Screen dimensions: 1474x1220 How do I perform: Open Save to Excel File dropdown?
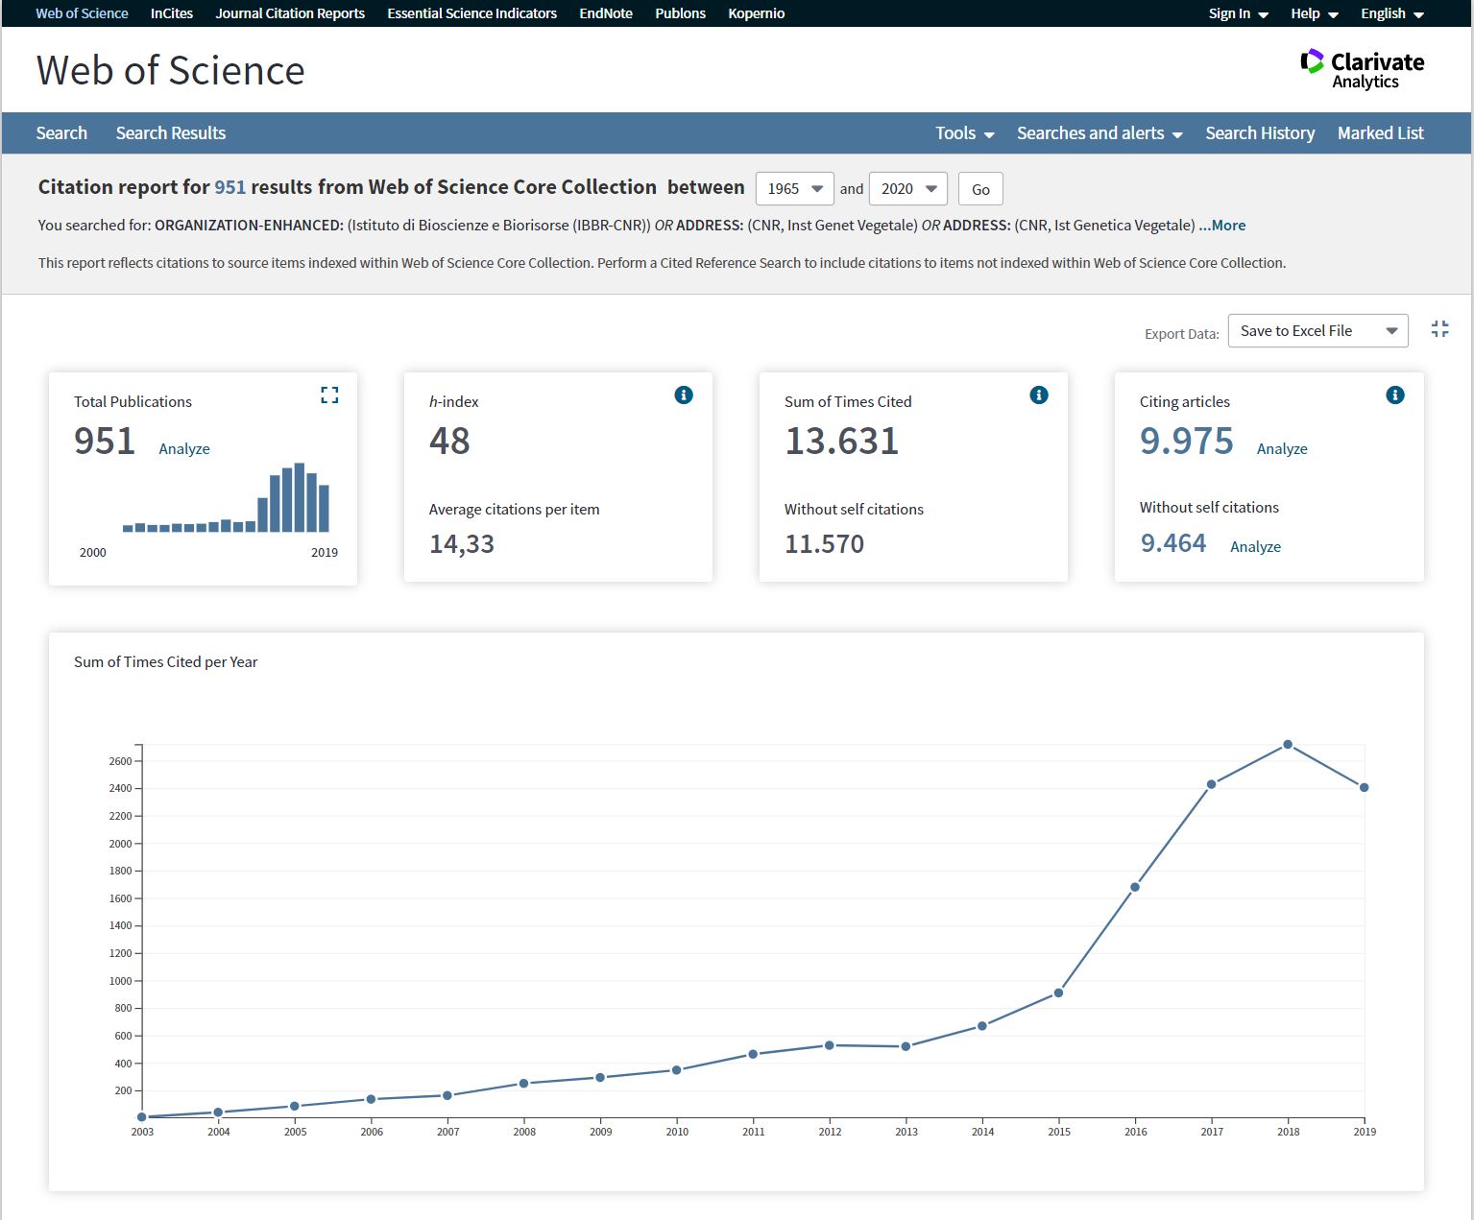pos(1317,330)
